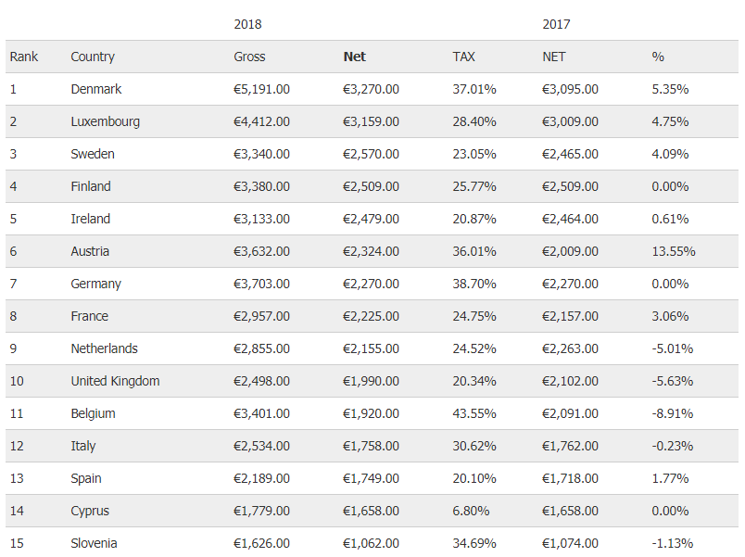Screen dimensions: 745x557
Task: Click the % change column header
Action: [658, 57]
